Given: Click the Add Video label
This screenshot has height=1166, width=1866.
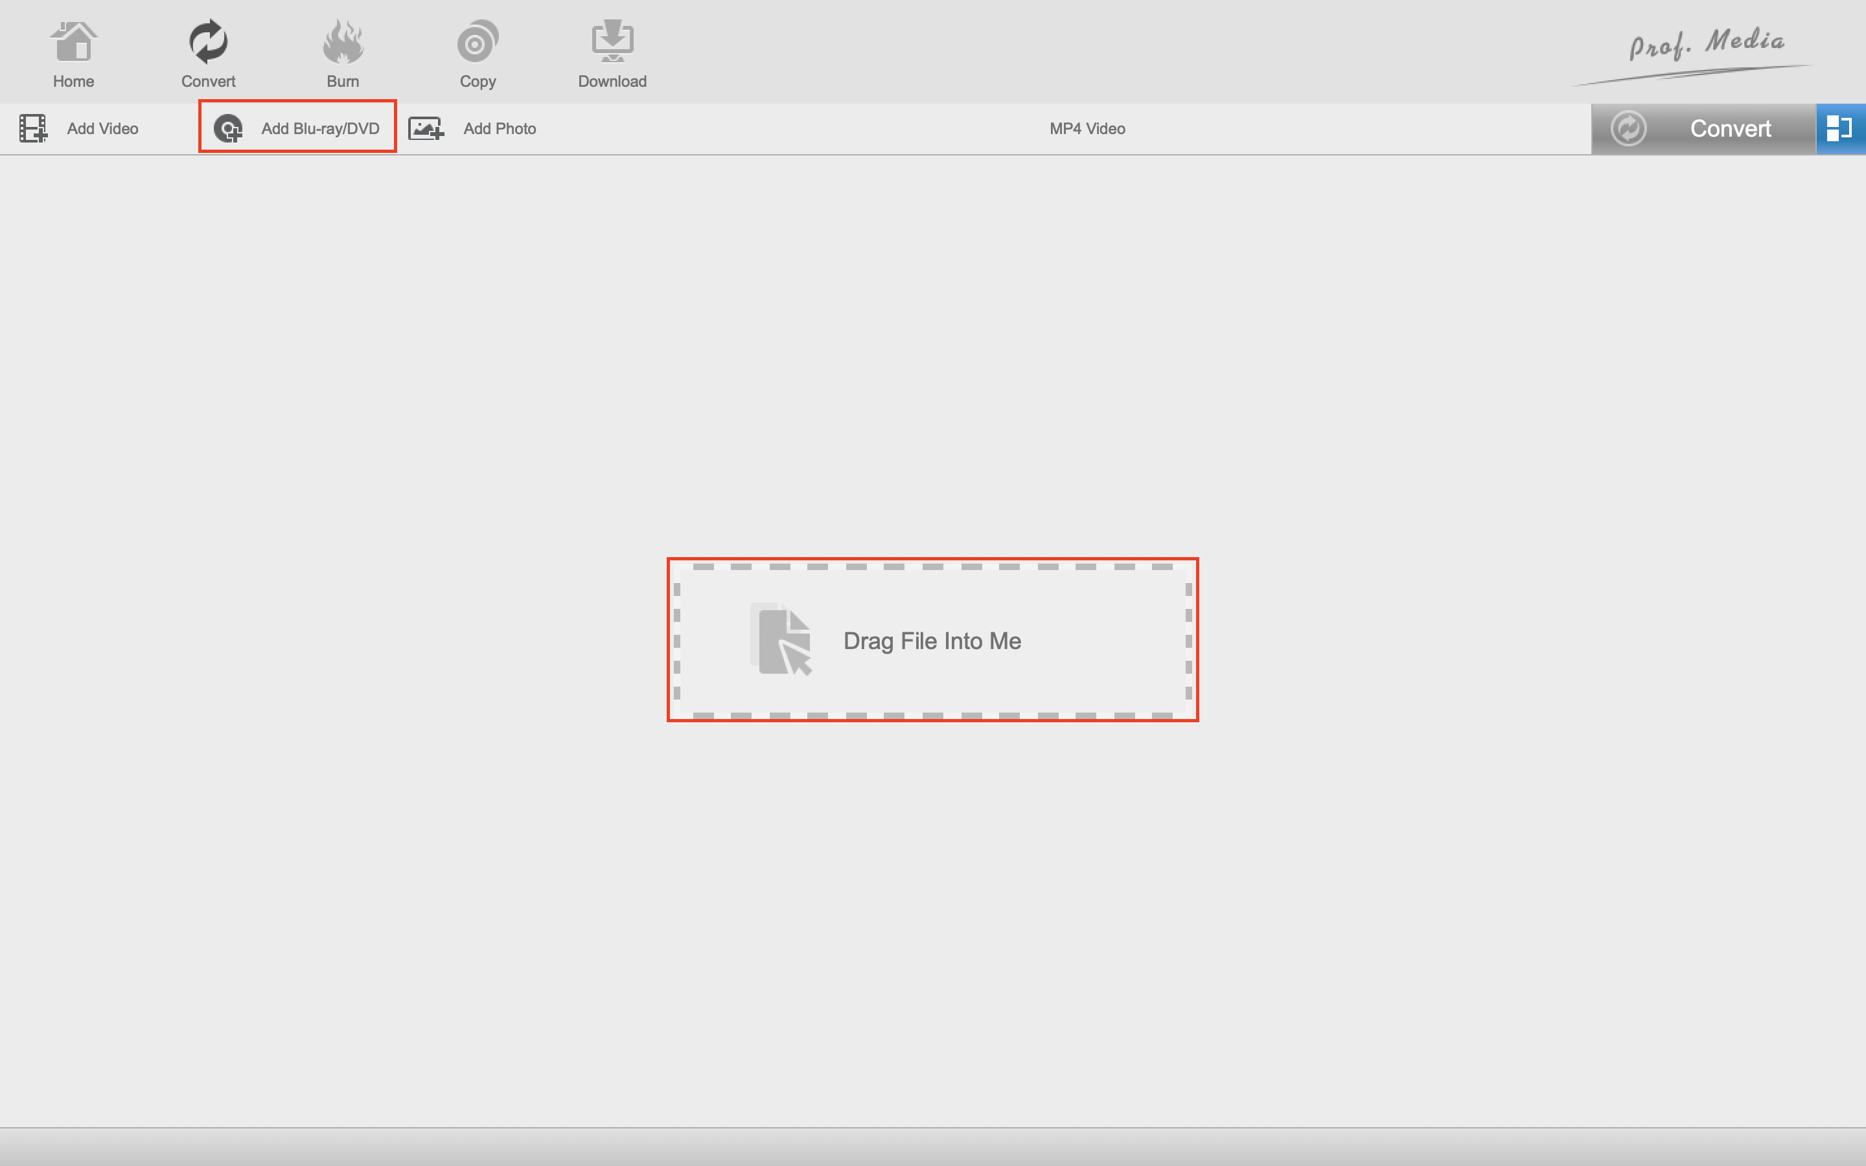Looking at the screenshot, I should (x=102, y=129).
